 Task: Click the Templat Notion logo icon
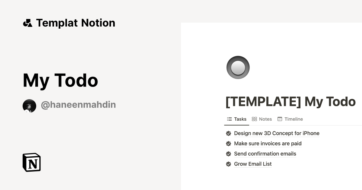[28, 23]
